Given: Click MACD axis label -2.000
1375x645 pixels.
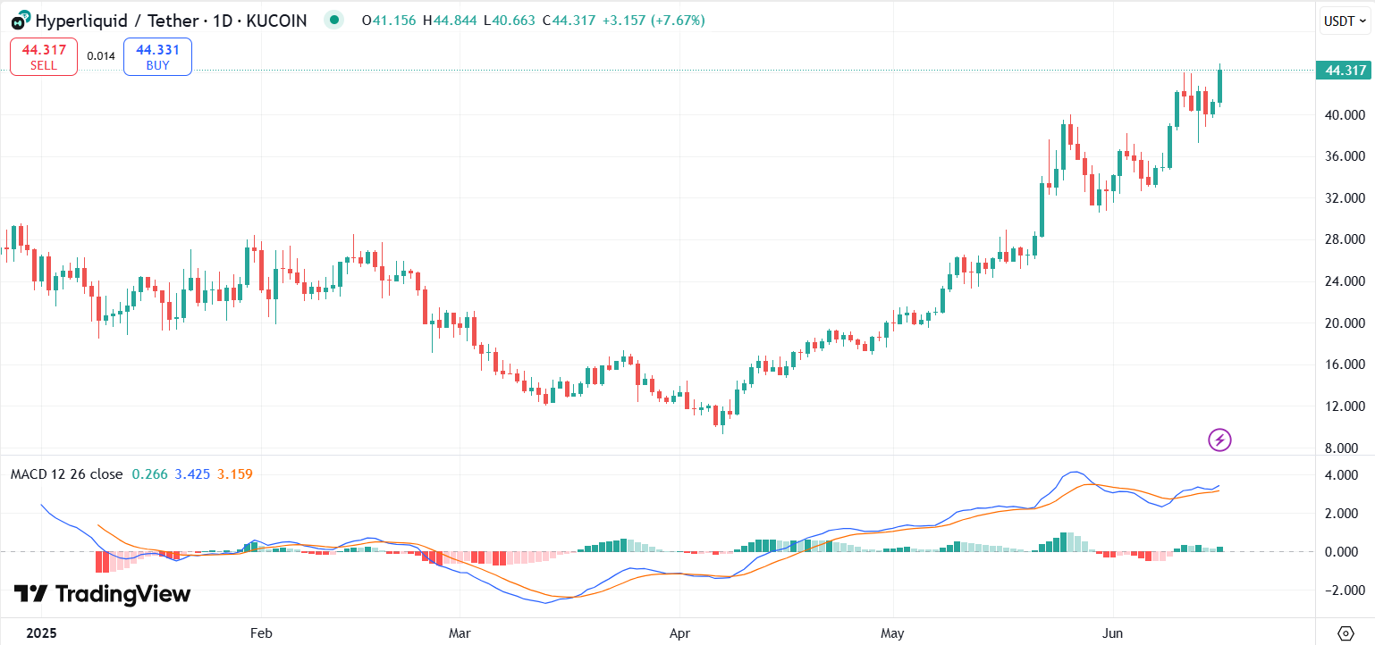Looking at the screenshot, I should coord(1345,591).
